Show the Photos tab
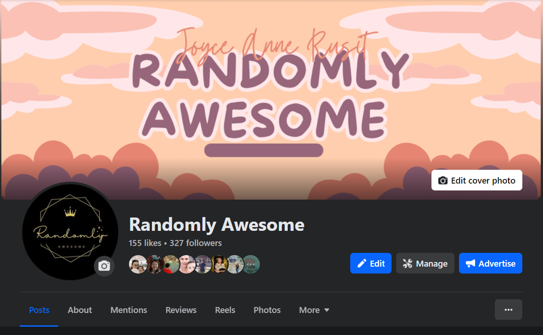This screenshot has width=543, height=335. tap(267, 310)
